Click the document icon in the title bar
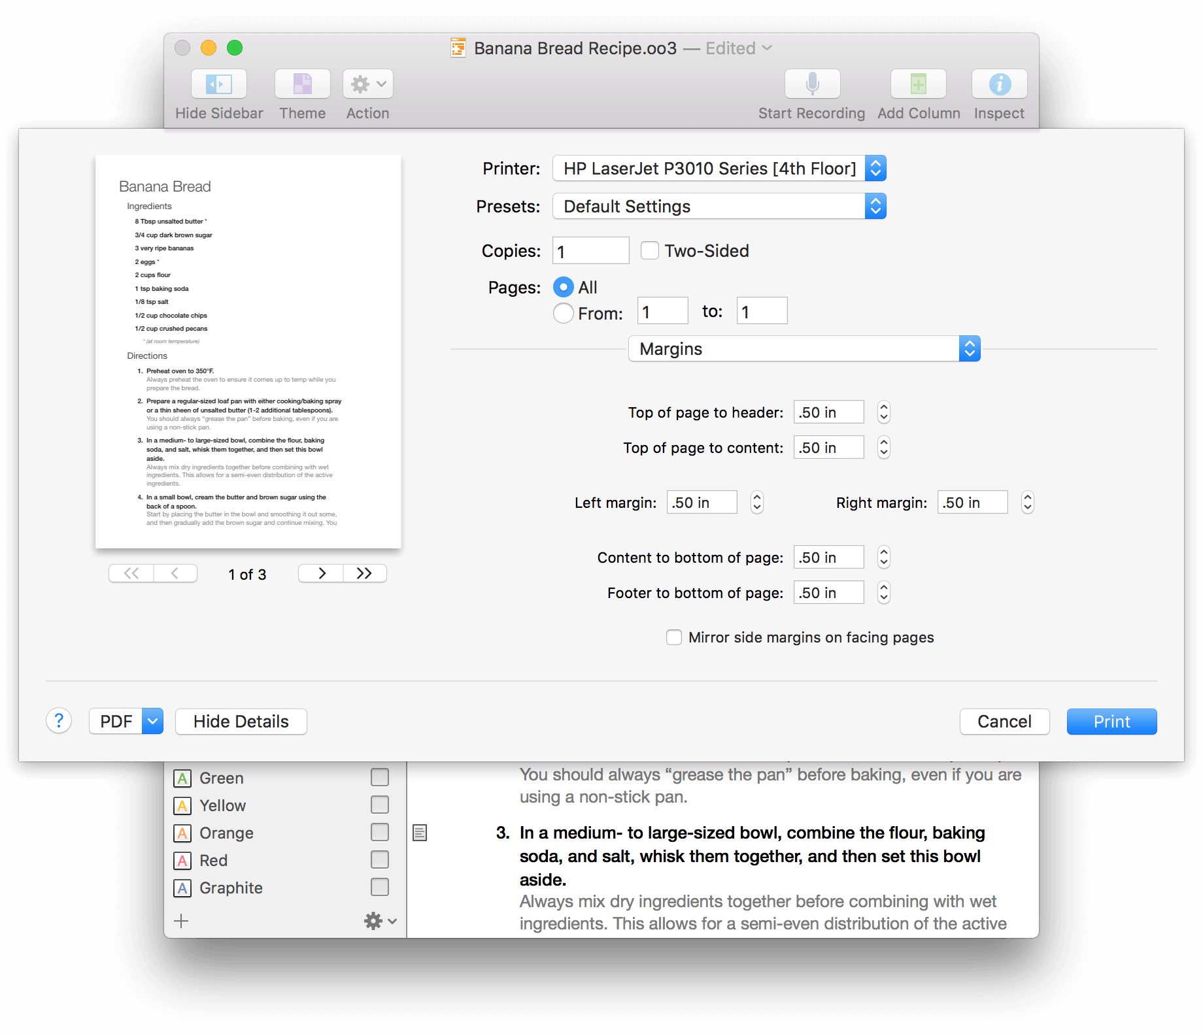 click(x=458, y=48)
